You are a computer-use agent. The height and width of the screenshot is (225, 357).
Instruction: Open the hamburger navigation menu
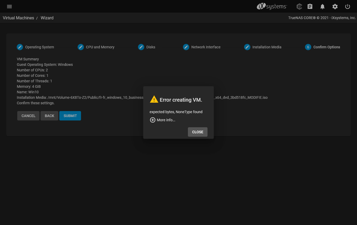[9, 7]
